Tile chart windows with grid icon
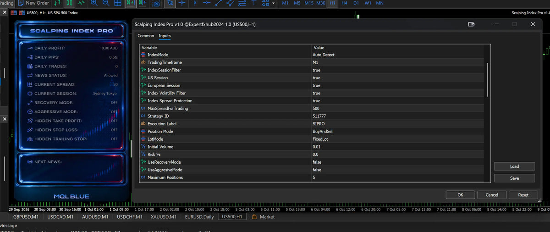This screenshot has height=232, width=550. tap(118, 3)
